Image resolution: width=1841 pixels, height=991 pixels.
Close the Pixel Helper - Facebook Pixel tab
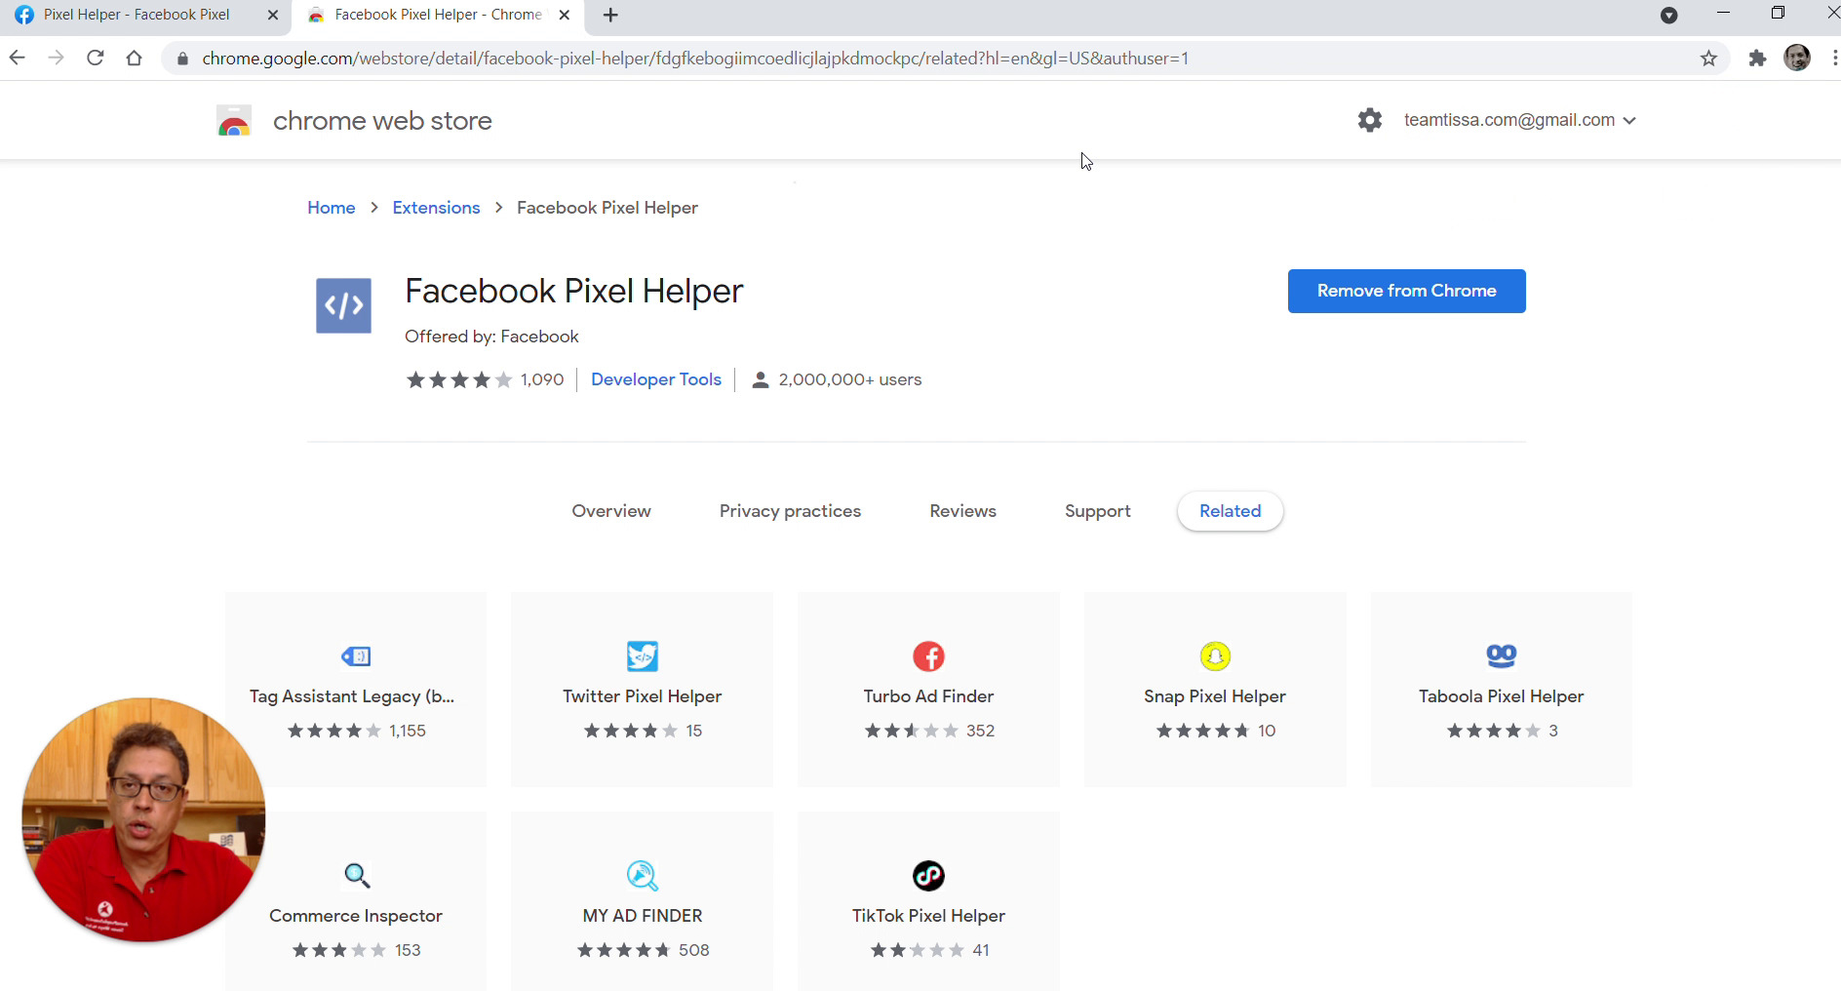[273, 15]
